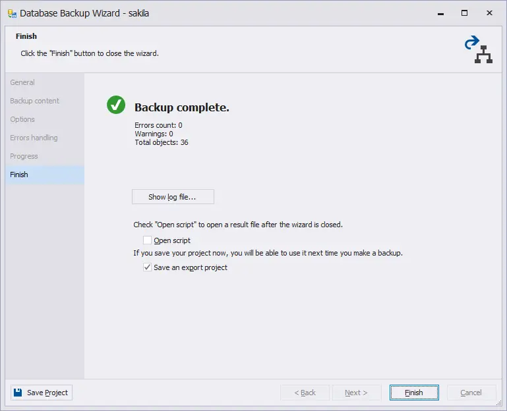Open the Options step in sidebar
The height and width of the screenshot is (411, 507).
(x=45, y=119)
